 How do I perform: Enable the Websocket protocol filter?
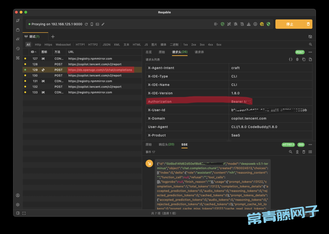tap(63, 44)
